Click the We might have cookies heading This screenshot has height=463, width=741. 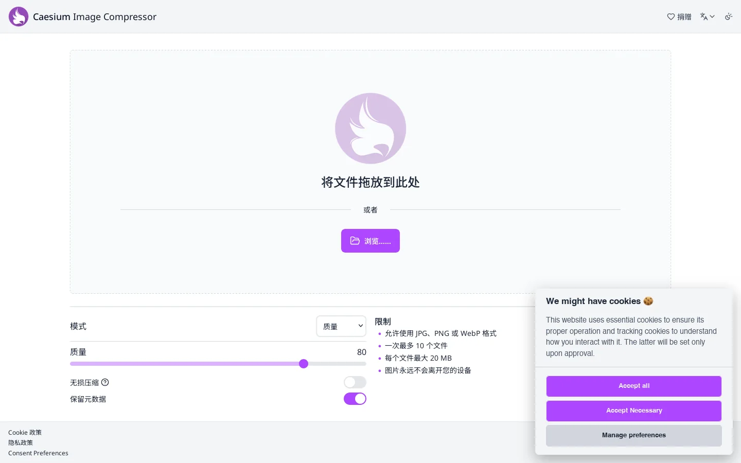click(x=599, y=301)
